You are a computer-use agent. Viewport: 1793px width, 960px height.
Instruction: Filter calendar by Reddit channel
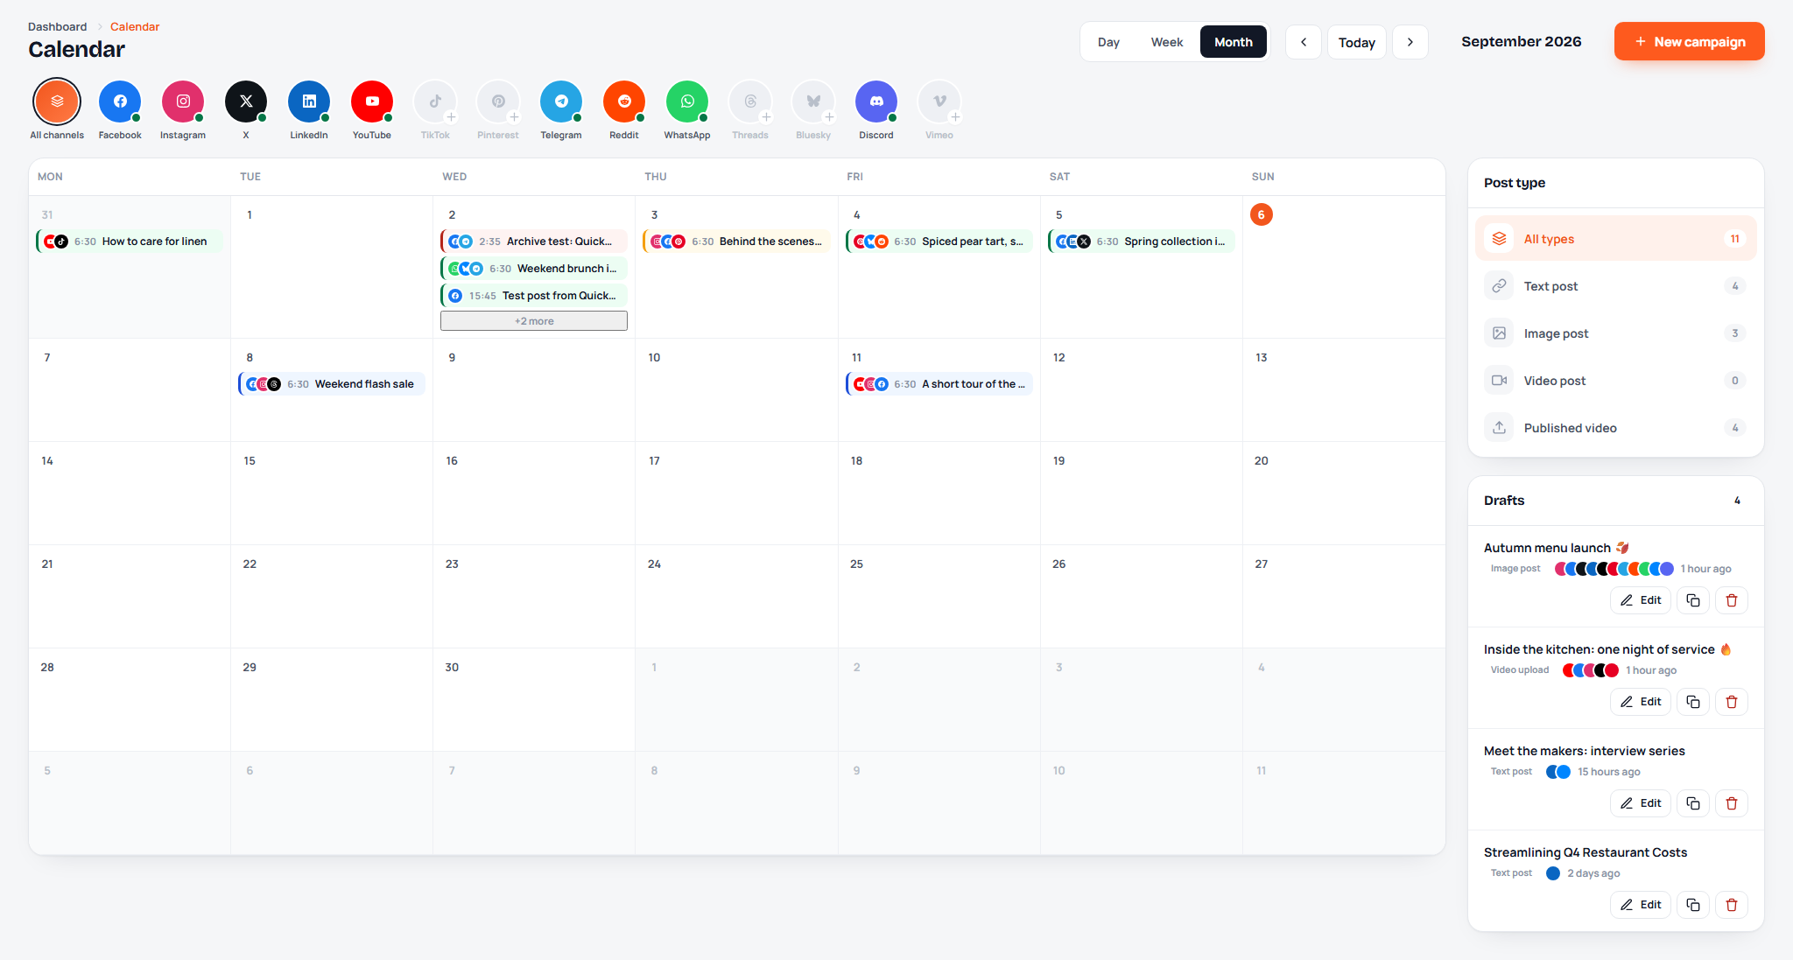(x=624, y=102)
